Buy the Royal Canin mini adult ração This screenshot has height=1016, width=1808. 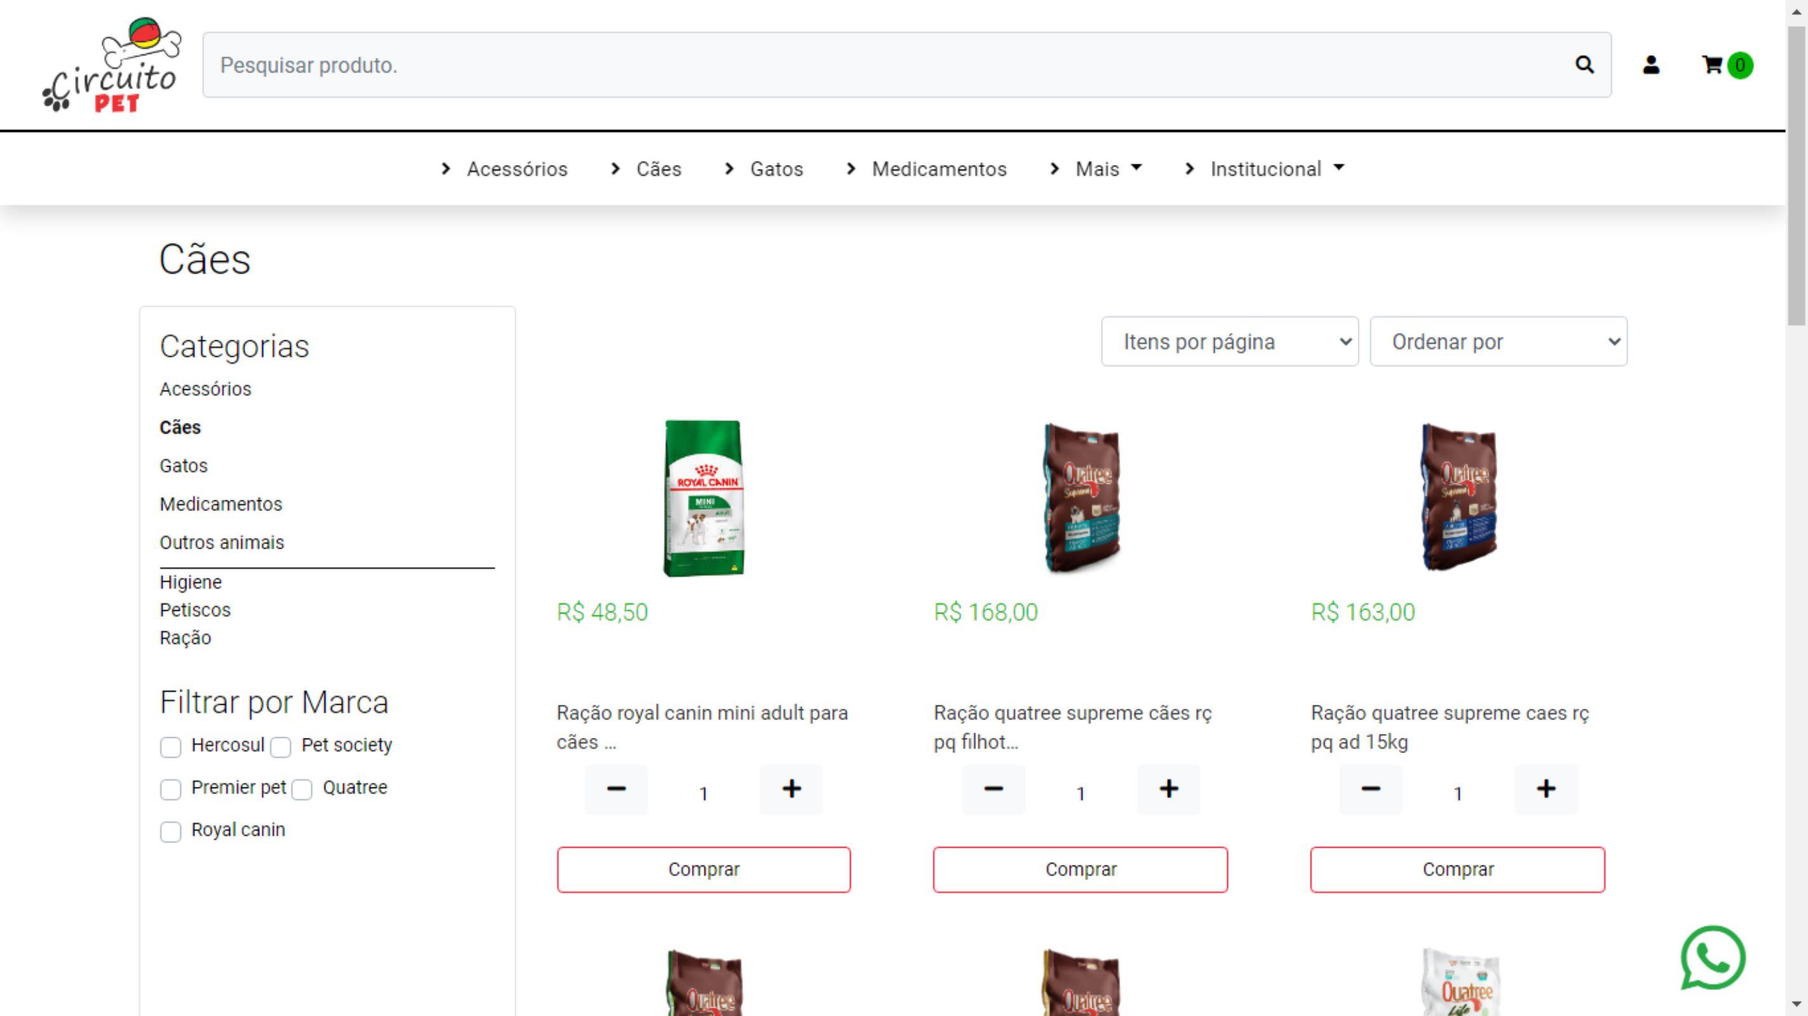coord(703,869)
